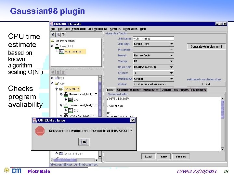Click inside the Gaussian Editor text area
The width and height of the screenshot is (234, 175).
[x=163, y=124]
